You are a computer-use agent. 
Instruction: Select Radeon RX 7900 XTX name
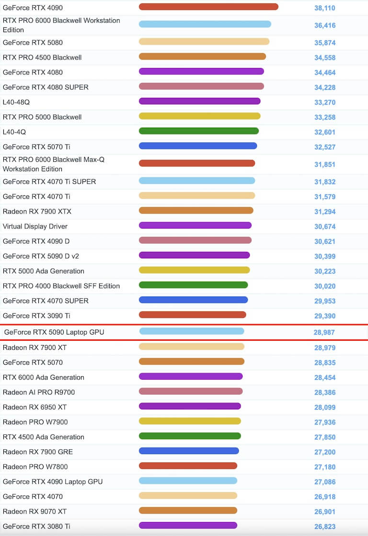37,211
